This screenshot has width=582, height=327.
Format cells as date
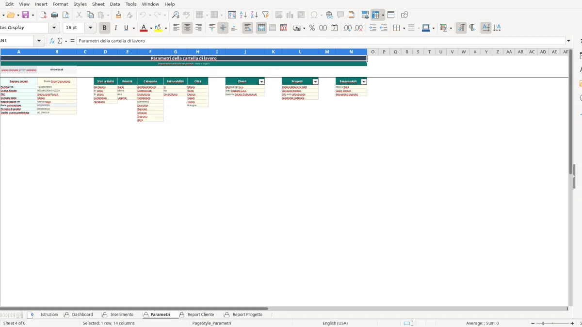click(334, 28)
